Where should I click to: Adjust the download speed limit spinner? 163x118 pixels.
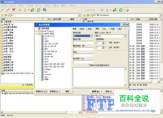pyautogui.click(x=103, y=43)
